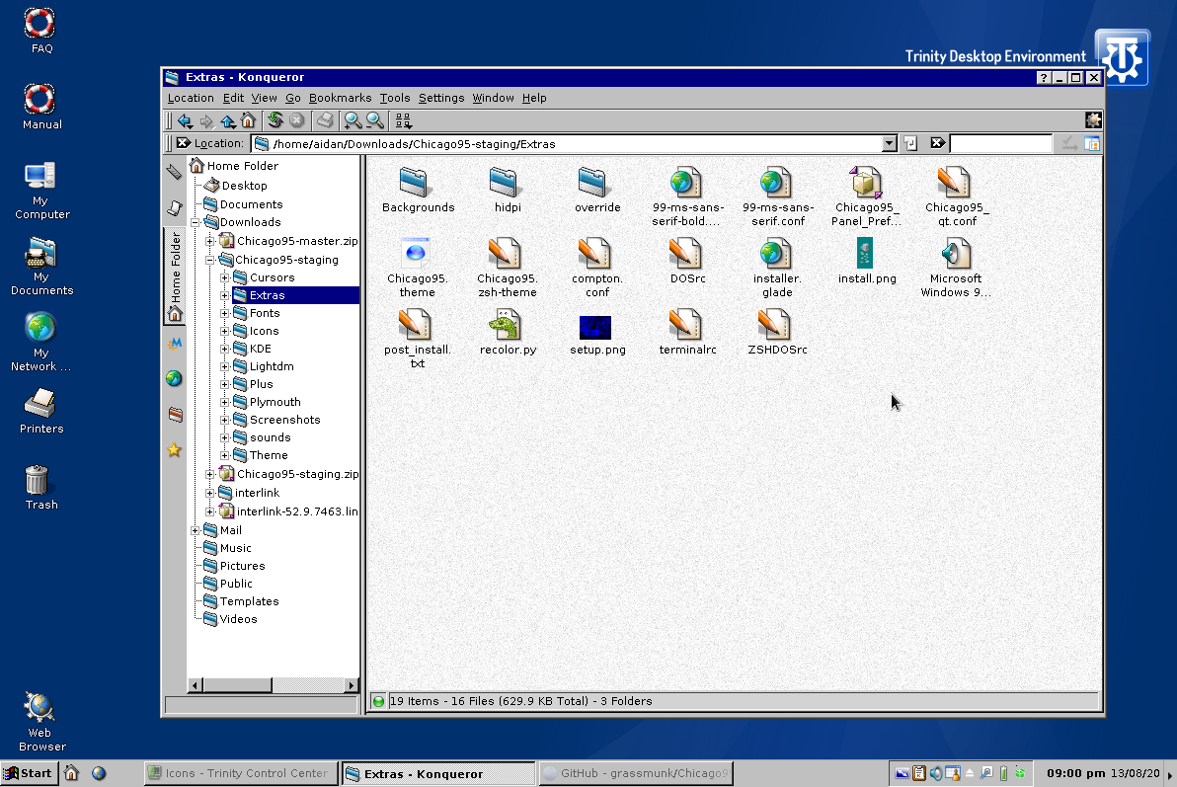The image size is (1177, 787).
Task: Select the terminalrc file
Action: 687,332
